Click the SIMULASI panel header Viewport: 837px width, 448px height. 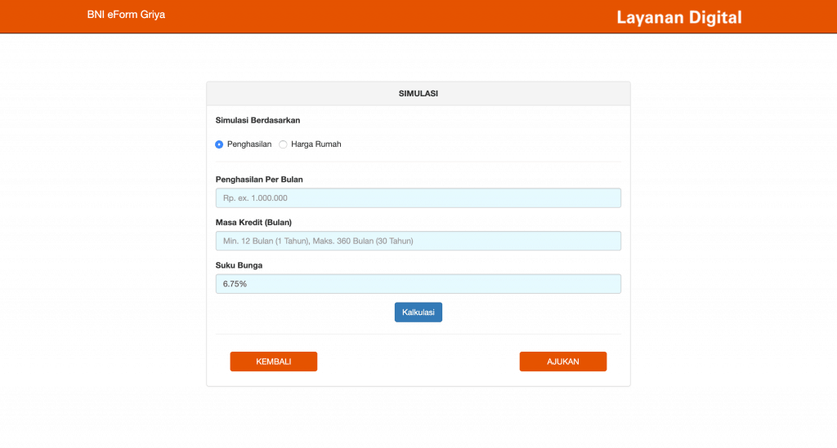(418, 94)
